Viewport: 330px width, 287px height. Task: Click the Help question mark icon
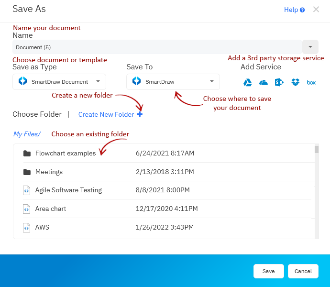[302, 10]
